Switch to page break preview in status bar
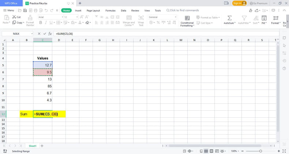The width and height of the screenshot is (289, 154). 217,151
